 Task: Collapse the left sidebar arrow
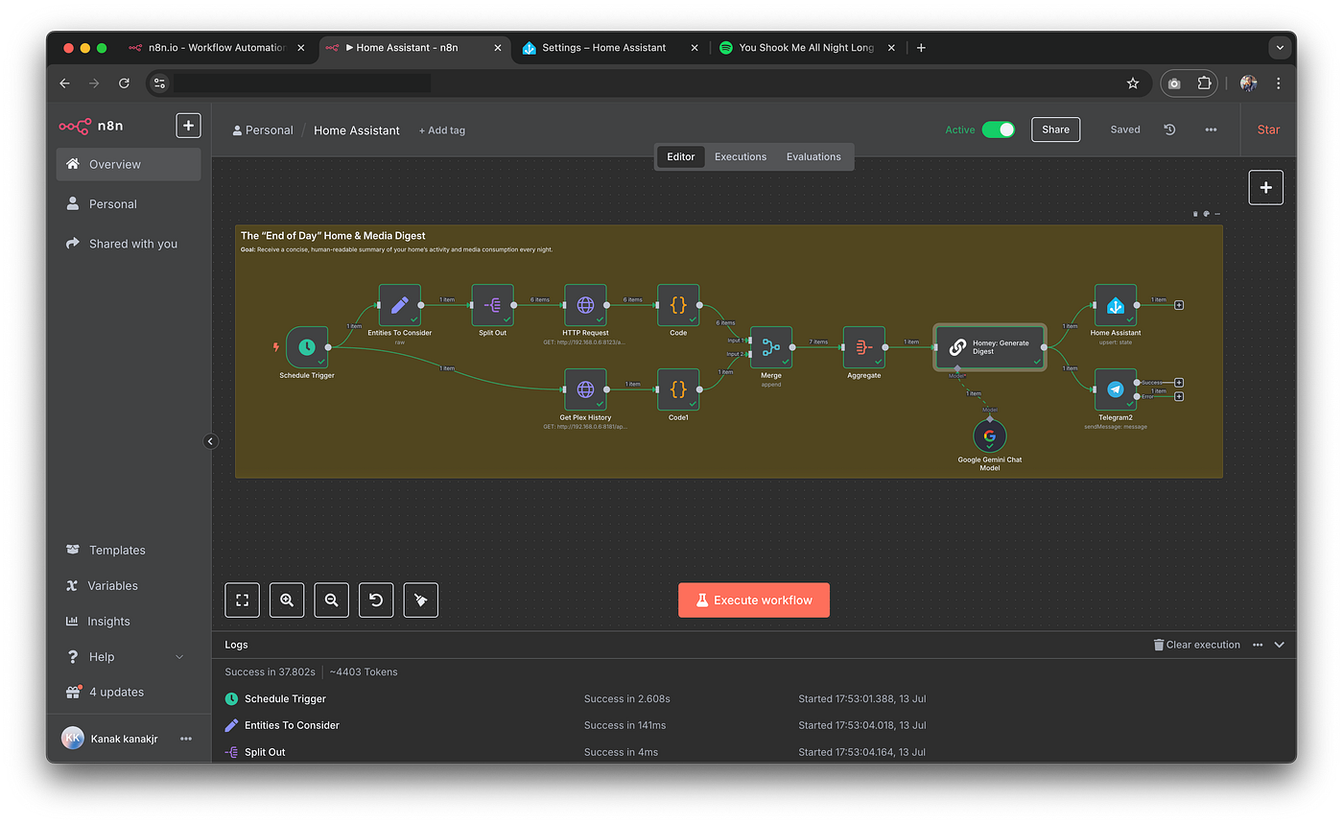click(x=211, y=441)
